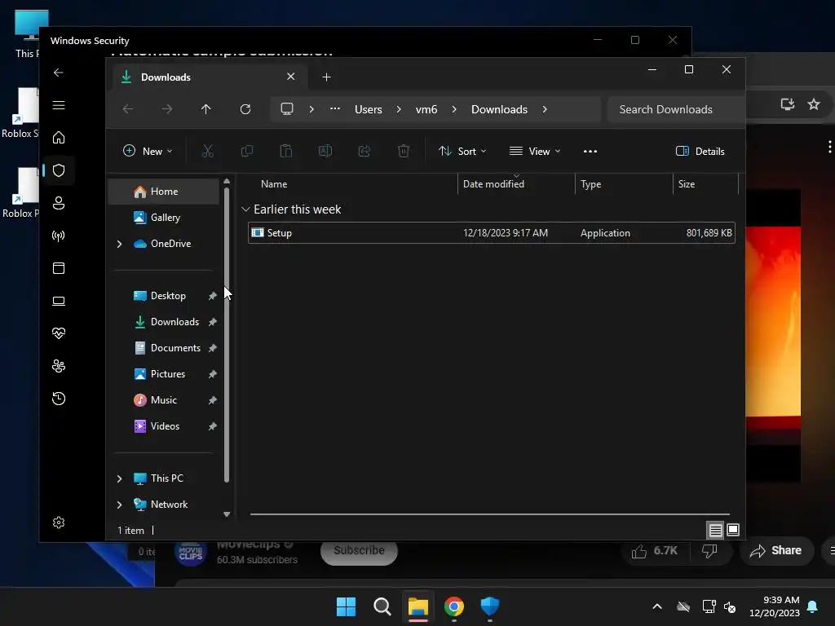Show hidden path segments with address bar ellipsis
Screen dimensions: 835x626
(335, 108)
